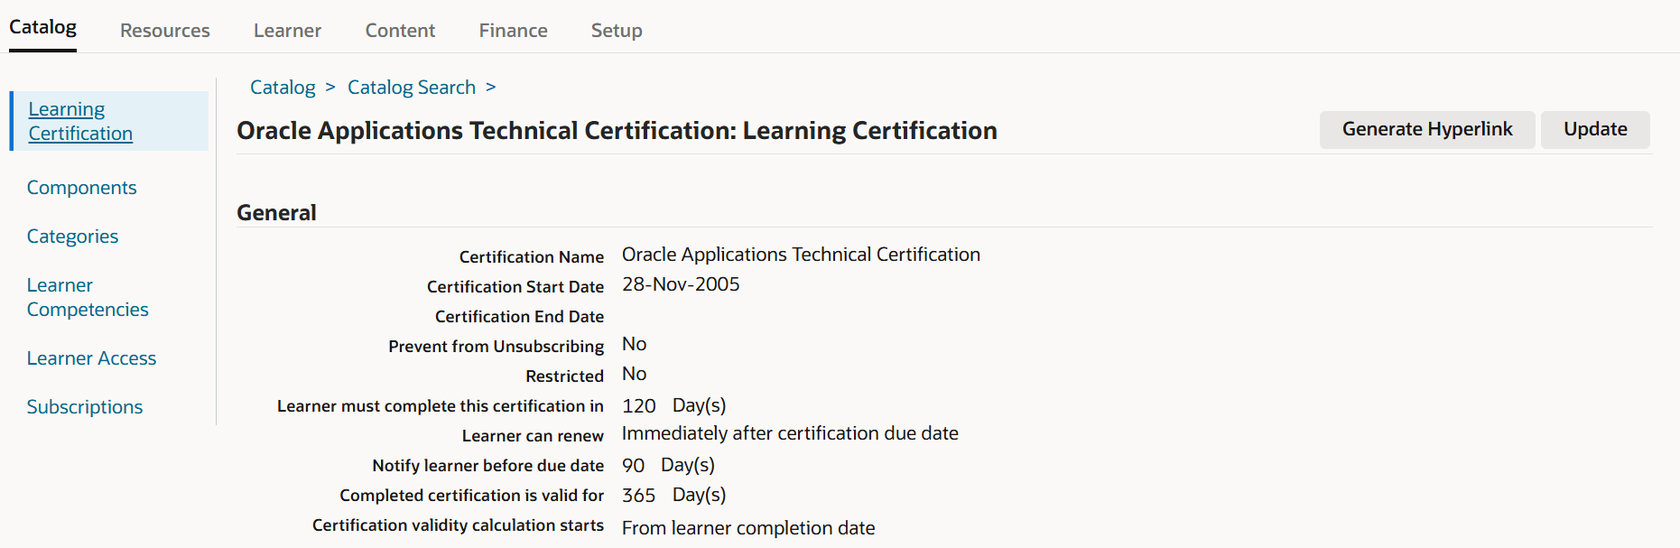Go to the Learner tab
The image size is (1680, 548).
click(287, 31)
